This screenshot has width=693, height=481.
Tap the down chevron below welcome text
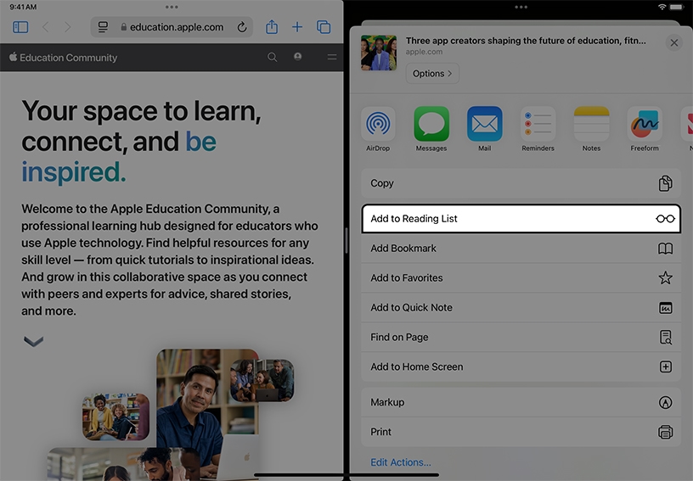(33, 342)
